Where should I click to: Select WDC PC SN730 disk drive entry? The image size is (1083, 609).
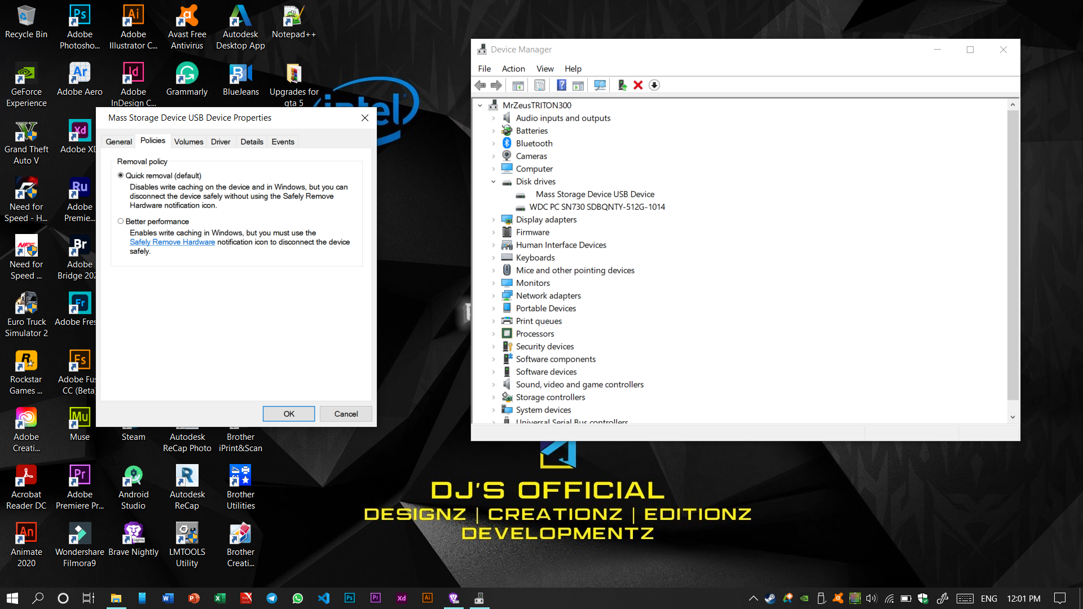click(597, 207)
